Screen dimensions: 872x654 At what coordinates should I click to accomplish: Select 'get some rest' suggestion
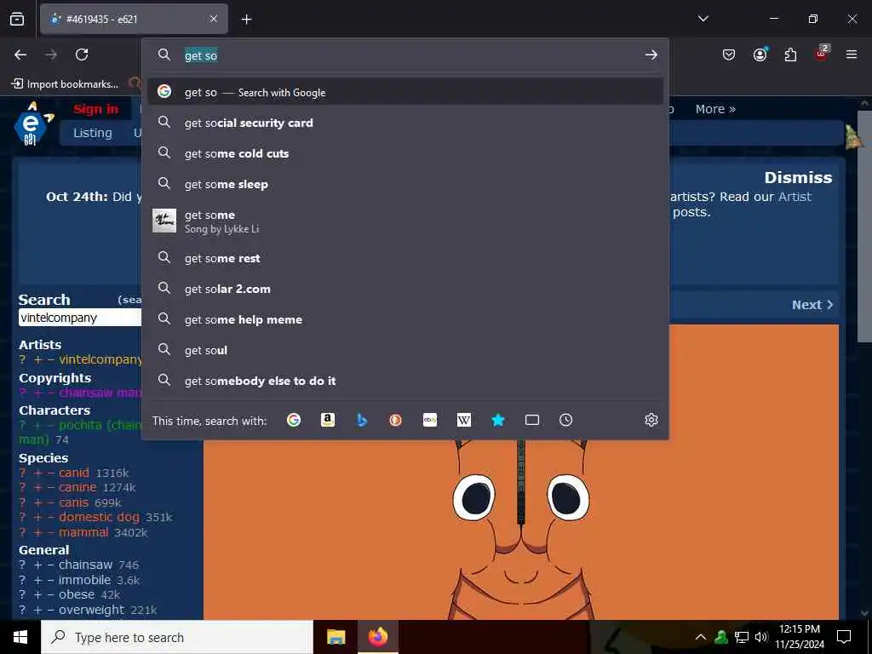pos(405,258)
